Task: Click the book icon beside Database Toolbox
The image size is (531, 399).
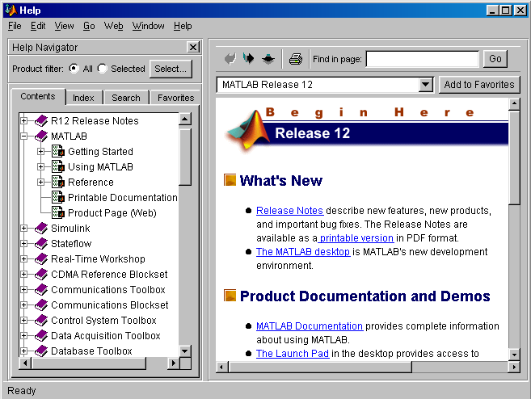Action: point(41,351)
